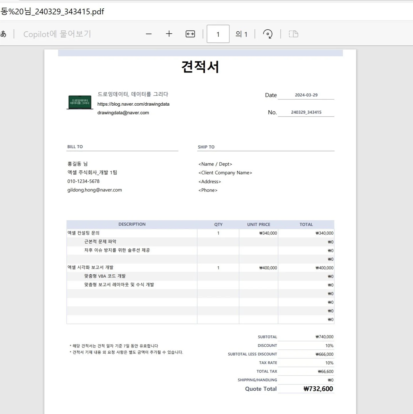413x414 pixels.
Task: Click the TOTAL TAX value ₩66,600
Action: click(x=326, y=372)
